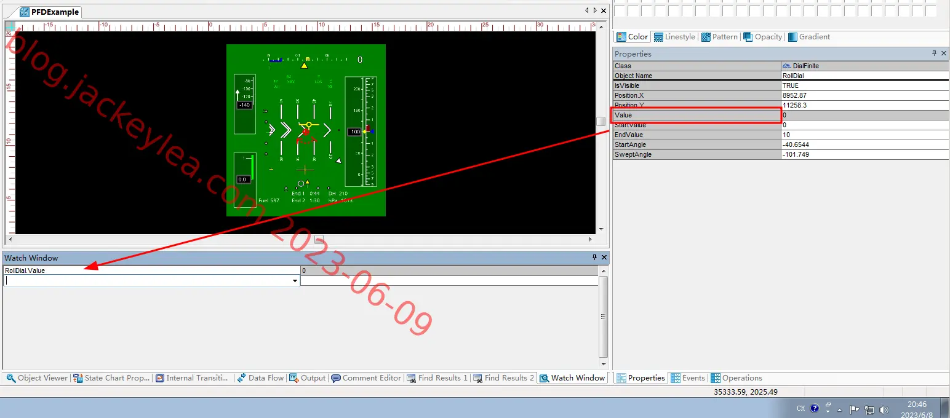Screen dimensions: 950x418
Task: Pin the Properties panel
Action: click(x=935, y=53)
